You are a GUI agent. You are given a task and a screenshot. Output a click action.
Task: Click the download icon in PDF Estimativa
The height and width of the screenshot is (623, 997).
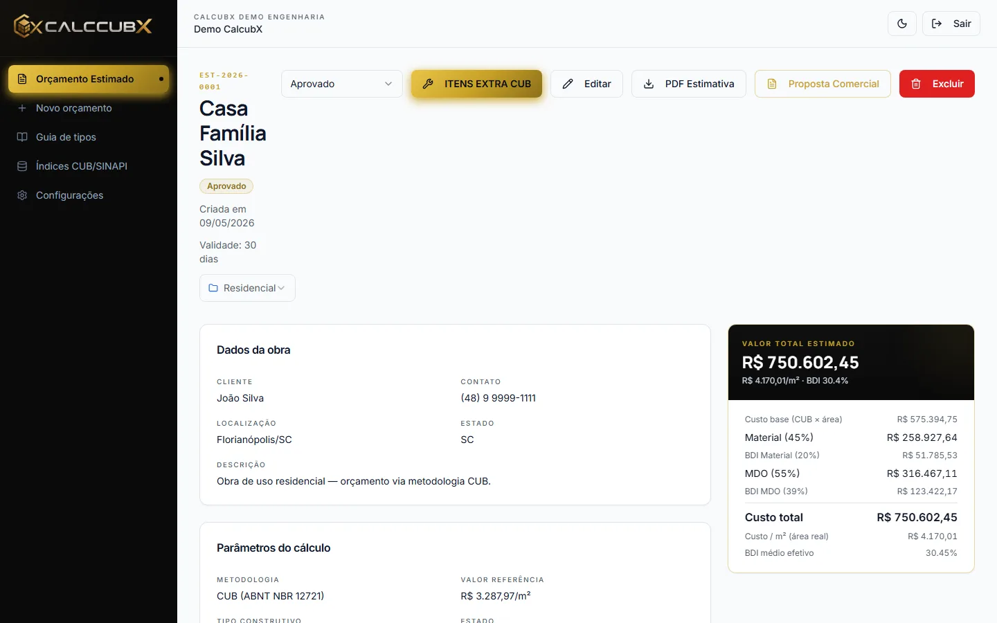click(x=649, y=84)
